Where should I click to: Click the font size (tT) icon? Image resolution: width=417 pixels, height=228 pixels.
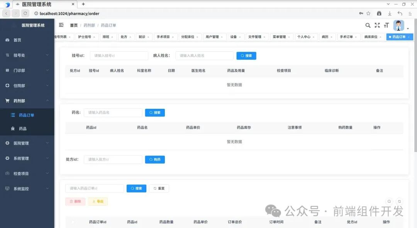click(386, 25)
